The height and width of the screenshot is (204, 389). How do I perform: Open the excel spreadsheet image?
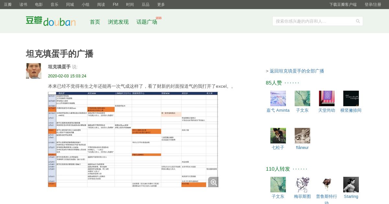[x=133, y=140]
